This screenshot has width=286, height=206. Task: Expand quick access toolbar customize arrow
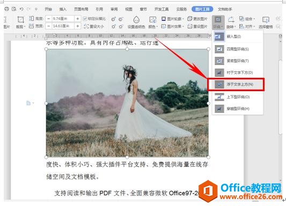36,9
